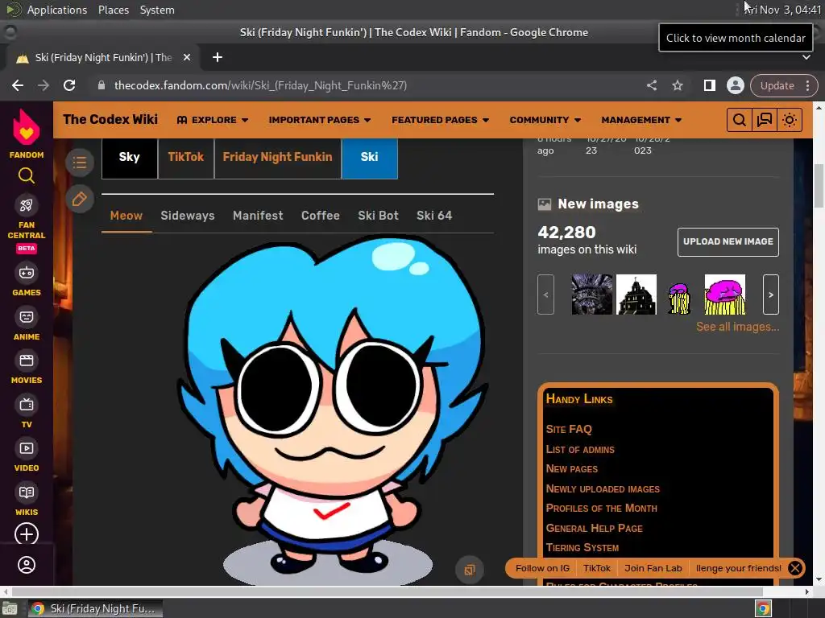Open Chrome three-dot menu
The image size is (825, 618).
click(x=807, y=85)
